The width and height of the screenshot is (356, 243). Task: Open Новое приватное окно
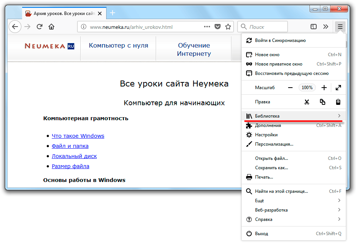click(294, 64)
